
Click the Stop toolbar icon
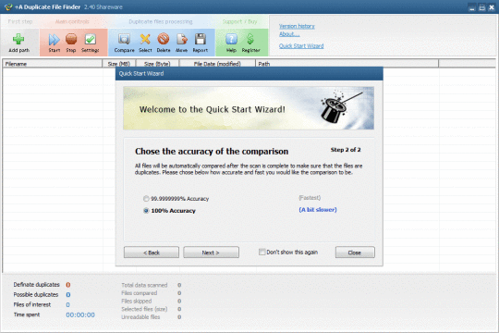click(71, 39)
